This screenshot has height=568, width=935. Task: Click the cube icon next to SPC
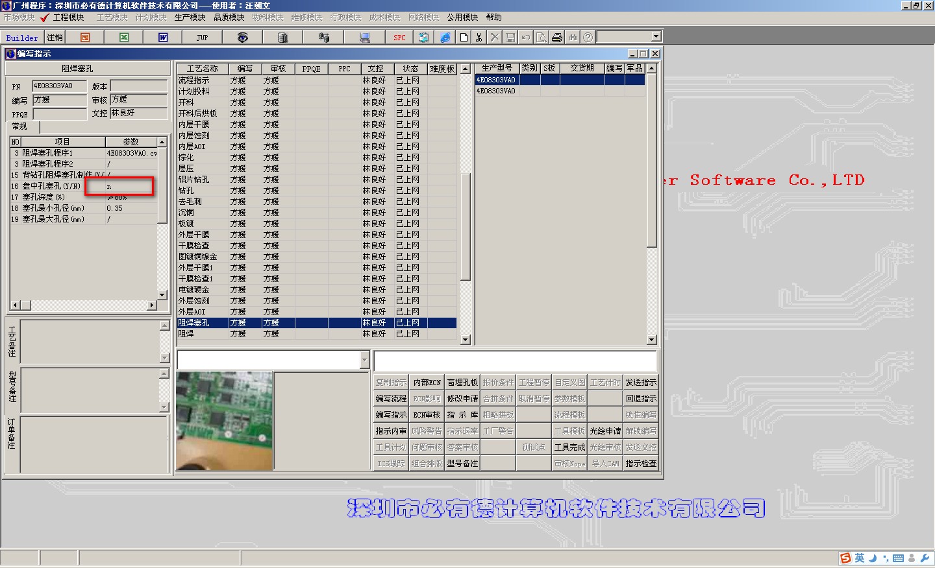(424, 38)
